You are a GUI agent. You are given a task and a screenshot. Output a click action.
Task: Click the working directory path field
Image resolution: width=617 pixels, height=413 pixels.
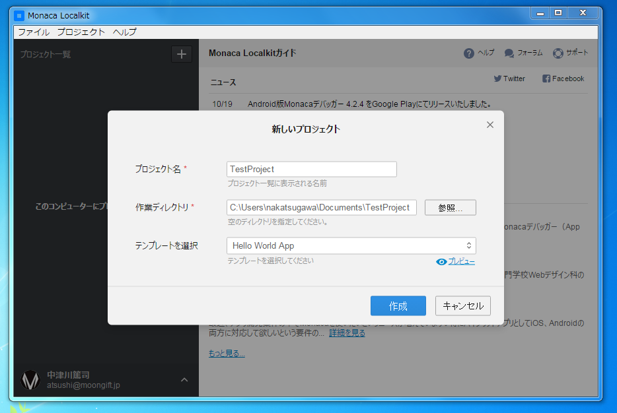click(x=322, y=207)
